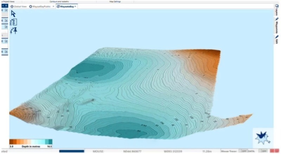Open the Map Settings section
The width and height of the screenshot is (281, 154).
click(117, 1)
